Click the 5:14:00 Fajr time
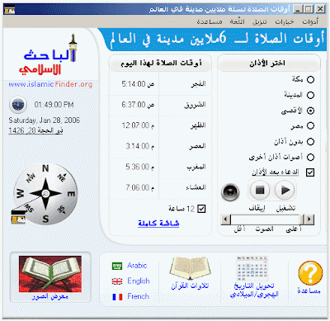 138,84
